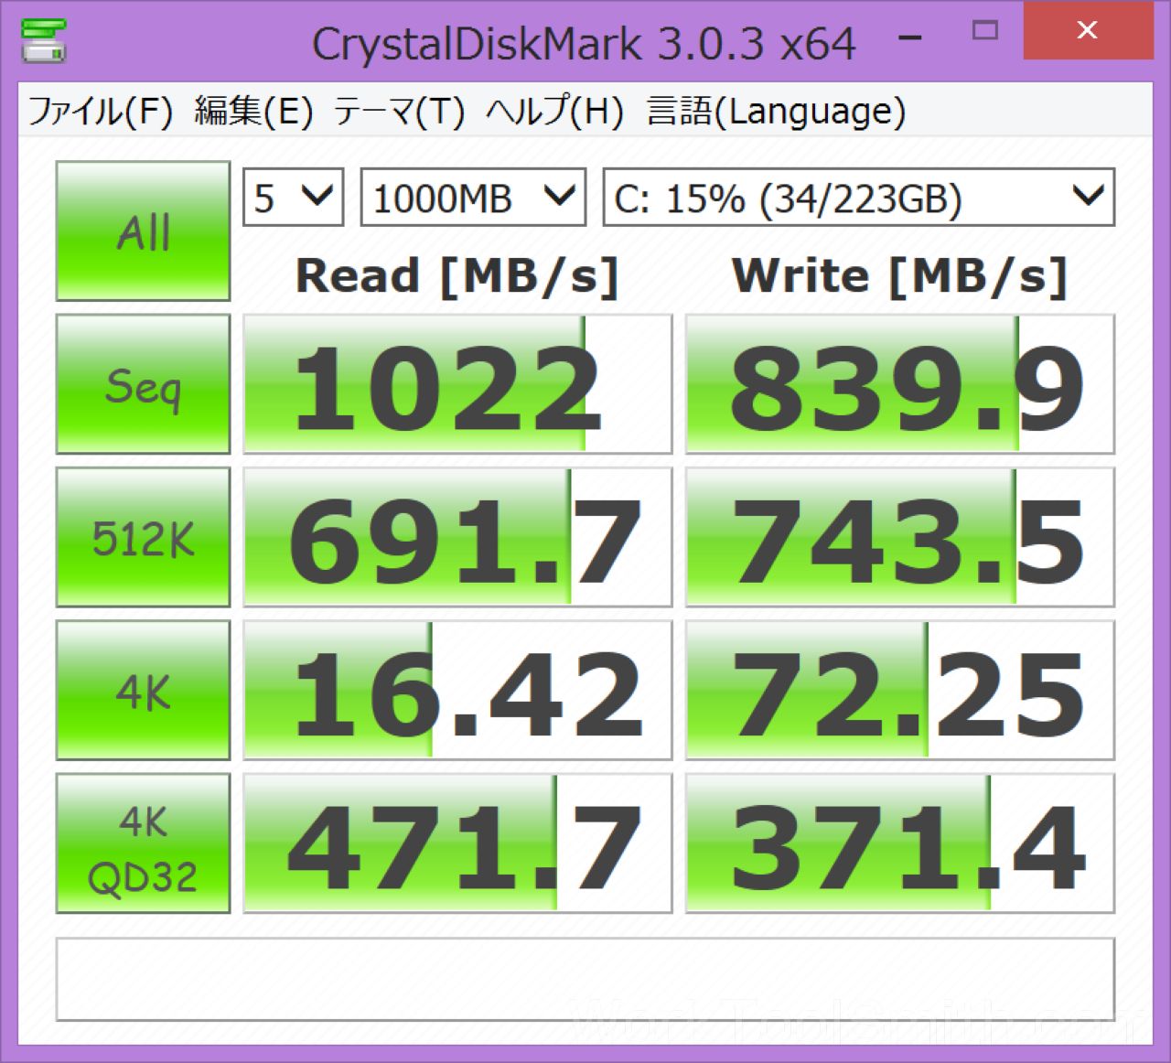Click the Read [MB/s] column header

[x=457, y=276]
